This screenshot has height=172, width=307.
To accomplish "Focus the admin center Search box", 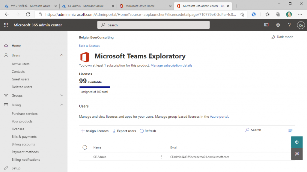I will pyautogui.click(x=153, y=25).
